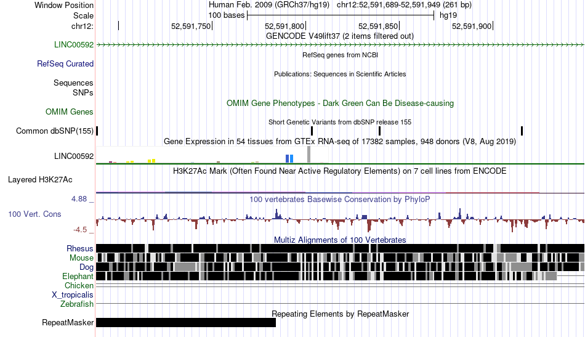This screenshot has width=585, height=337.
Task: Click the chr12: ruler label
Action: (x=83, y=26)
